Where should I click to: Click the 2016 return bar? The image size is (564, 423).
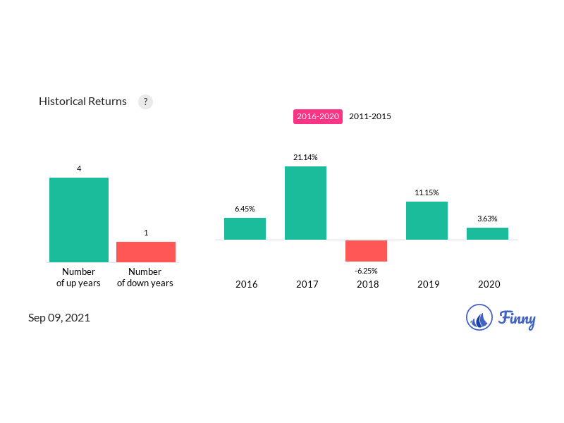coord(245,228)
